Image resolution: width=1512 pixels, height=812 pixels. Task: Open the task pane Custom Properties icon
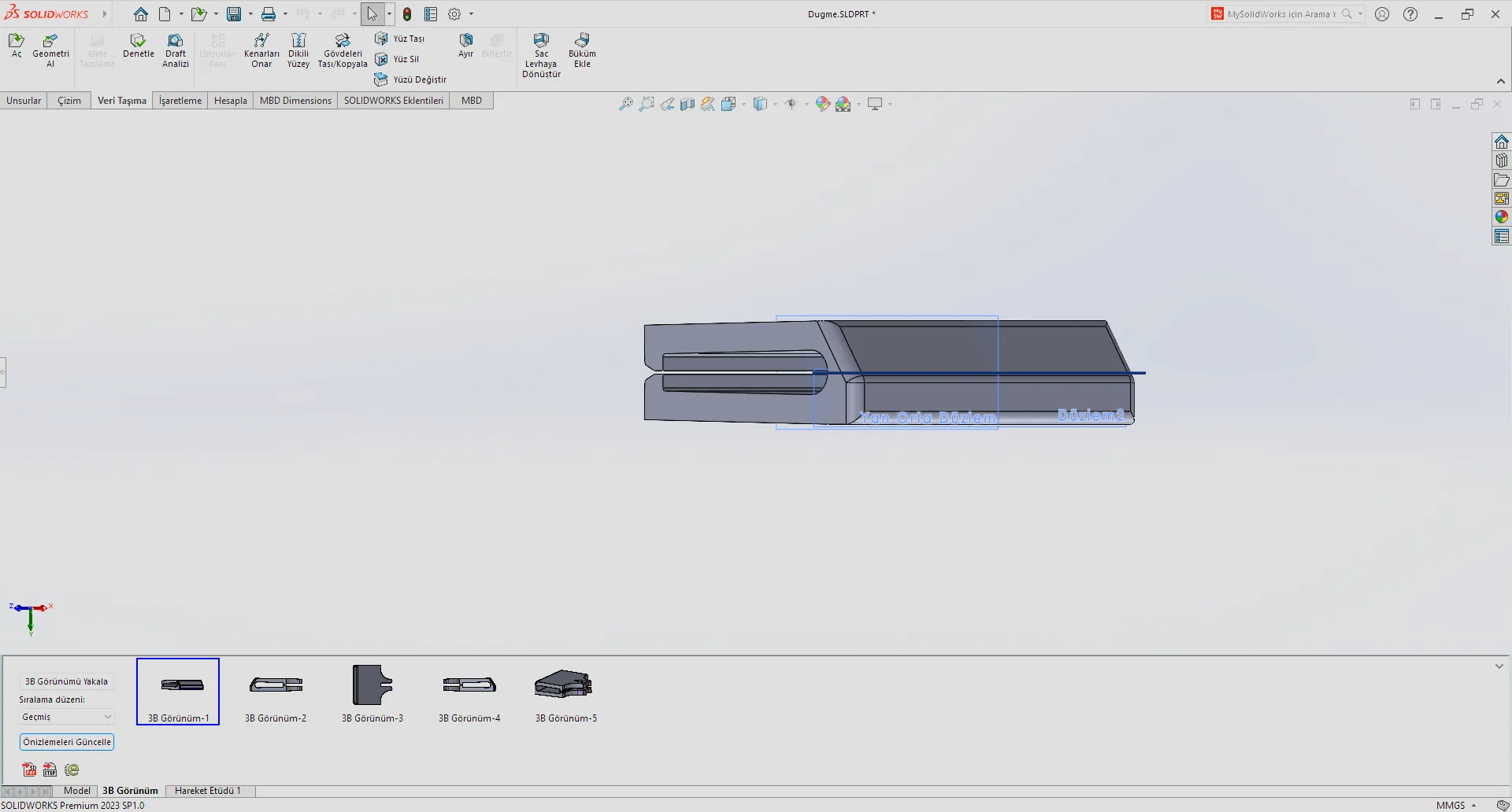(x=1502, y=236)
